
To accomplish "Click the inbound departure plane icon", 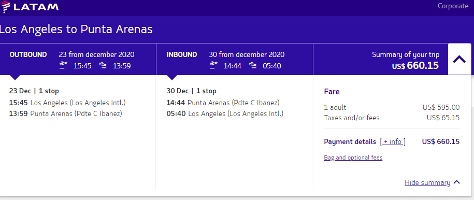I will tap(213, 65).
